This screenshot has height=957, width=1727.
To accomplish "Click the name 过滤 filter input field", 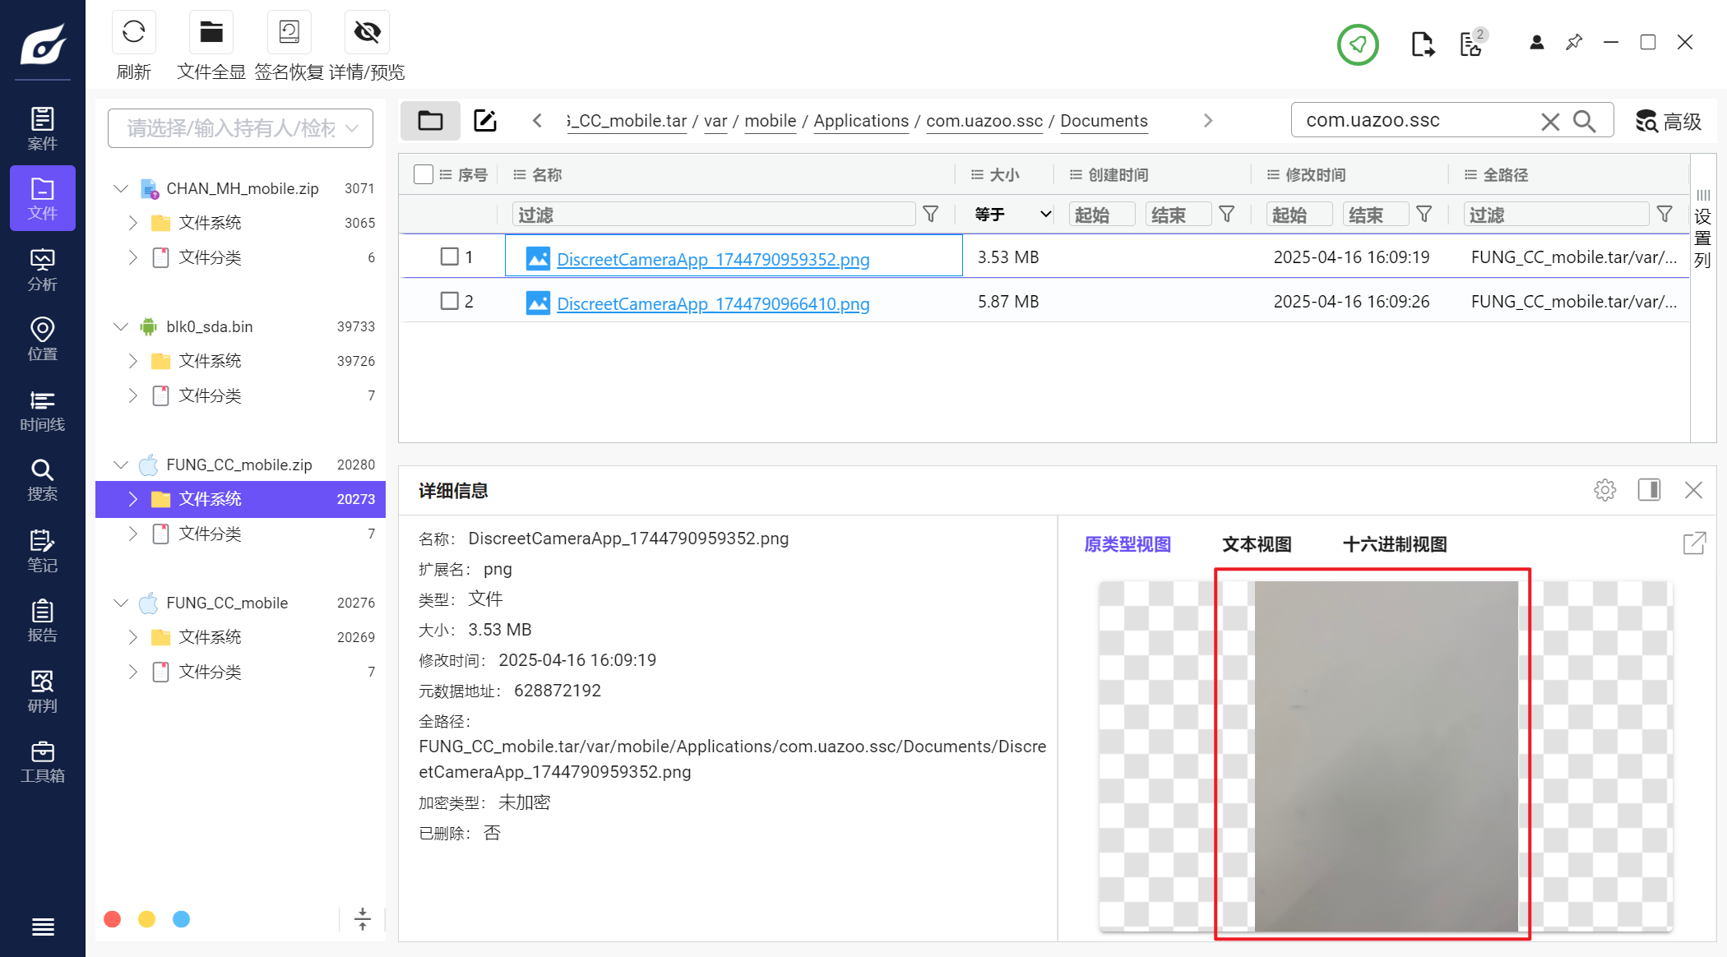I will (x=712, y=215).
